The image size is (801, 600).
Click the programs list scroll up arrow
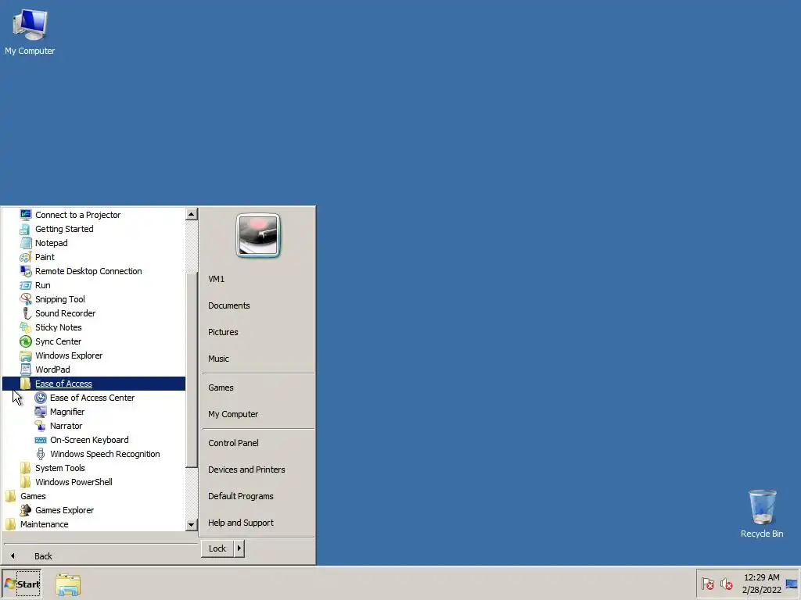click(192, 214)
